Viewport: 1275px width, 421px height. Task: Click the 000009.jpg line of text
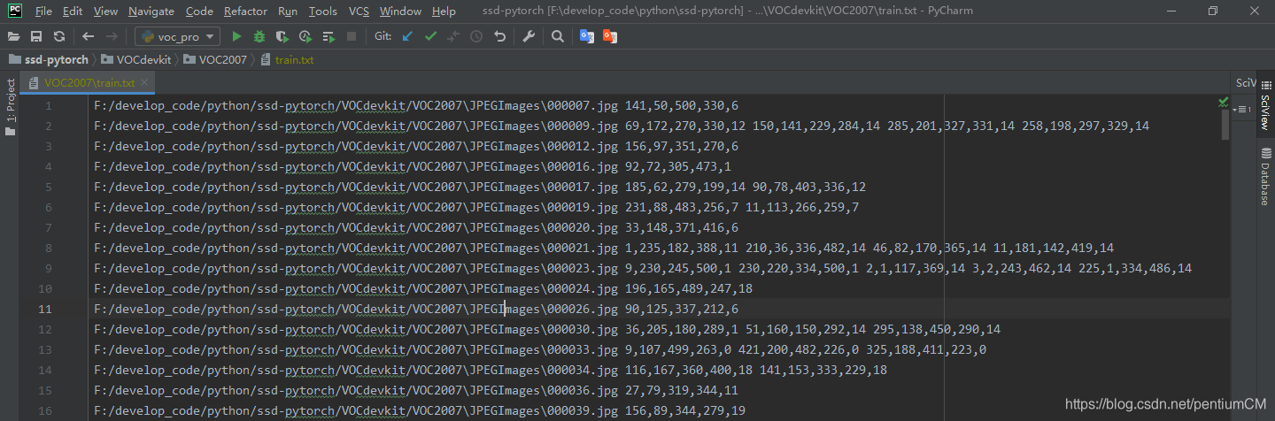click(622, 126)
